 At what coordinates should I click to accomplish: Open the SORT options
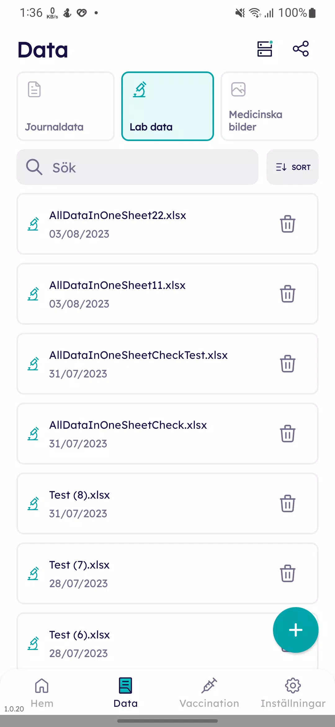(x=293, y=167)
